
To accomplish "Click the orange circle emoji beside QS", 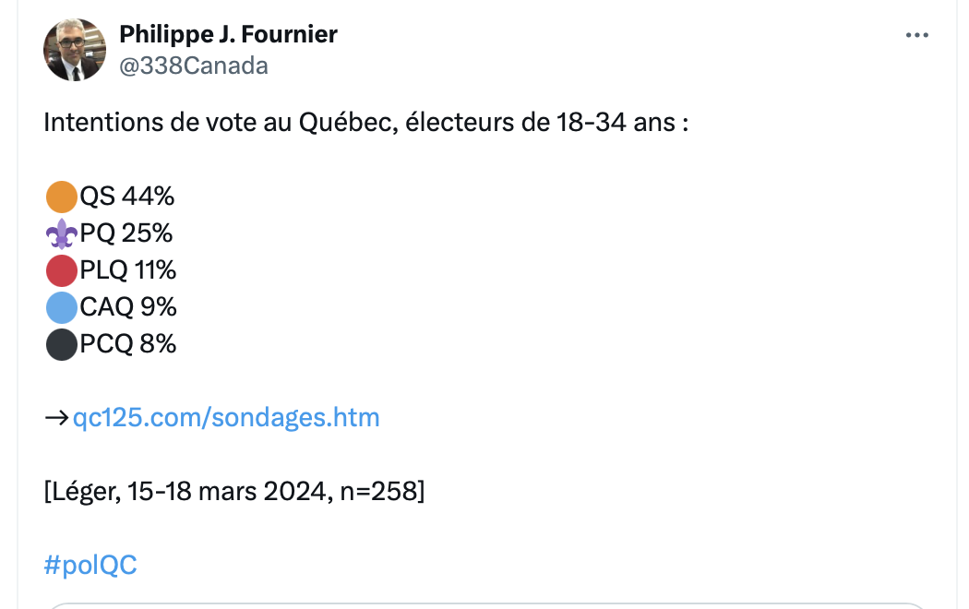I will (x=61, y=197).
